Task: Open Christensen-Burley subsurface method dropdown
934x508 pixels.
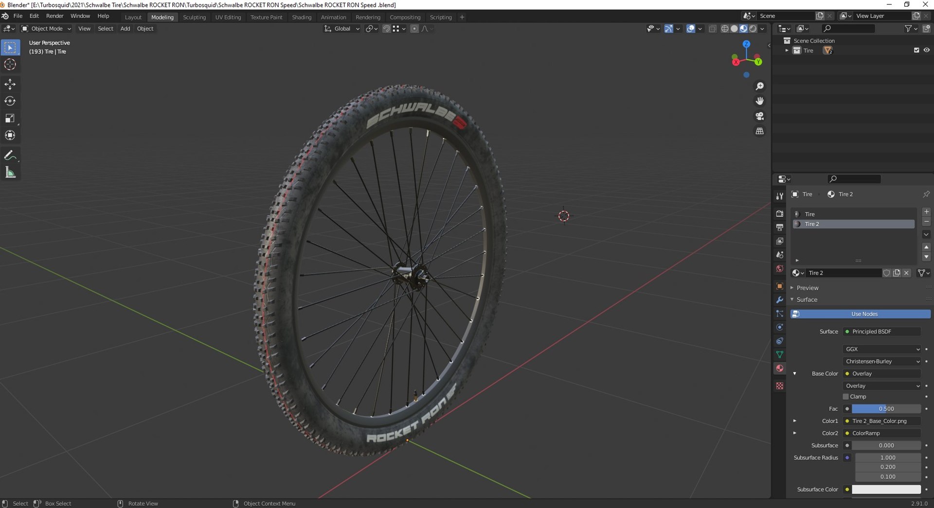Action: click(x=882, y=362)
